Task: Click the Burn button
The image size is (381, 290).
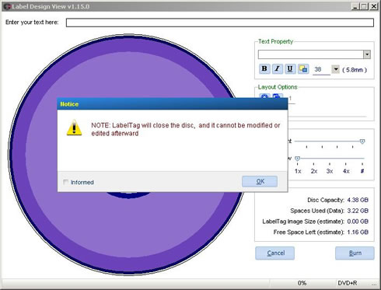Action: tap(355, 253)
